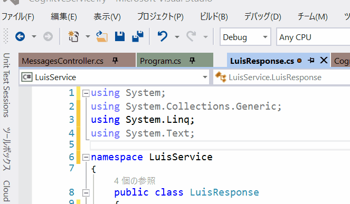Collapse the namespace LuisService block
Viewport: 350px width, 204px height.
[x=86, y=158]
